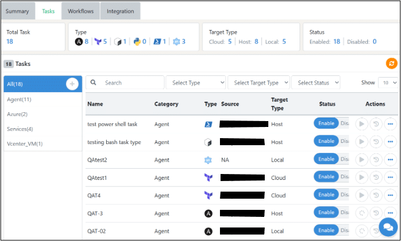Image resolution: width=401 pixels, height=241 pixels.
Task: Click the task Search field
Action: 125,83
